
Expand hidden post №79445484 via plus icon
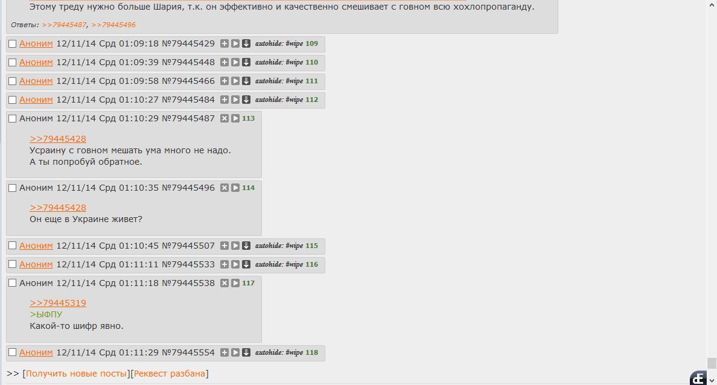click(224, 100)
